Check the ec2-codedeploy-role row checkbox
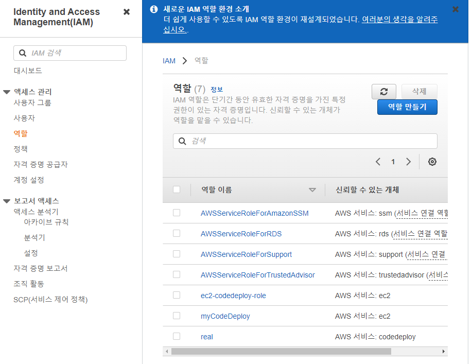The width and height of the screenshot is (472, 364). click(x=177, y=295)
